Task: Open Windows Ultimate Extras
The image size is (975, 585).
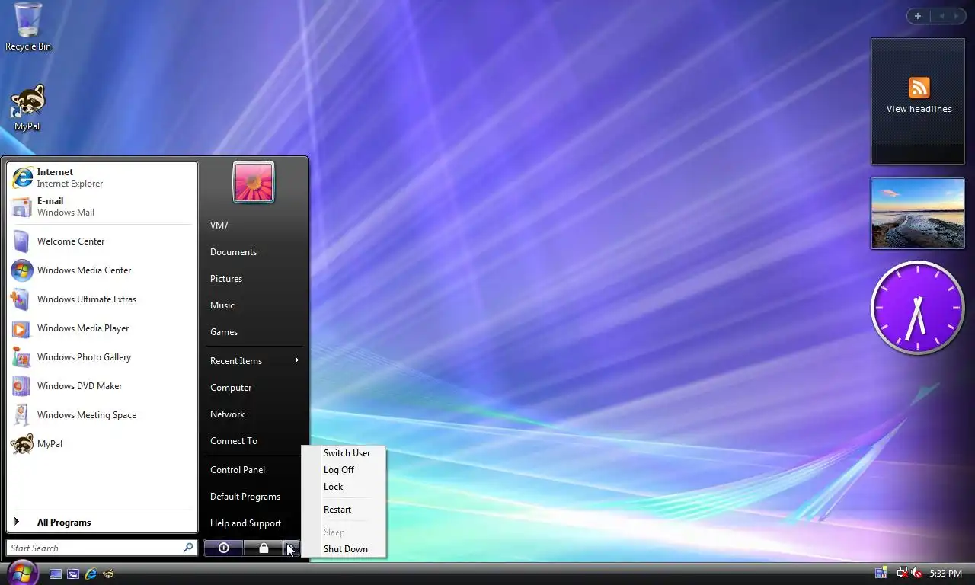Action: [x=102, y=299]
